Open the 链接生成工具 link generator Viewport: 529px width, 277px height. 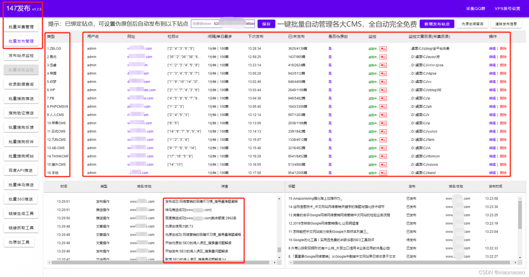click(21, 213)
